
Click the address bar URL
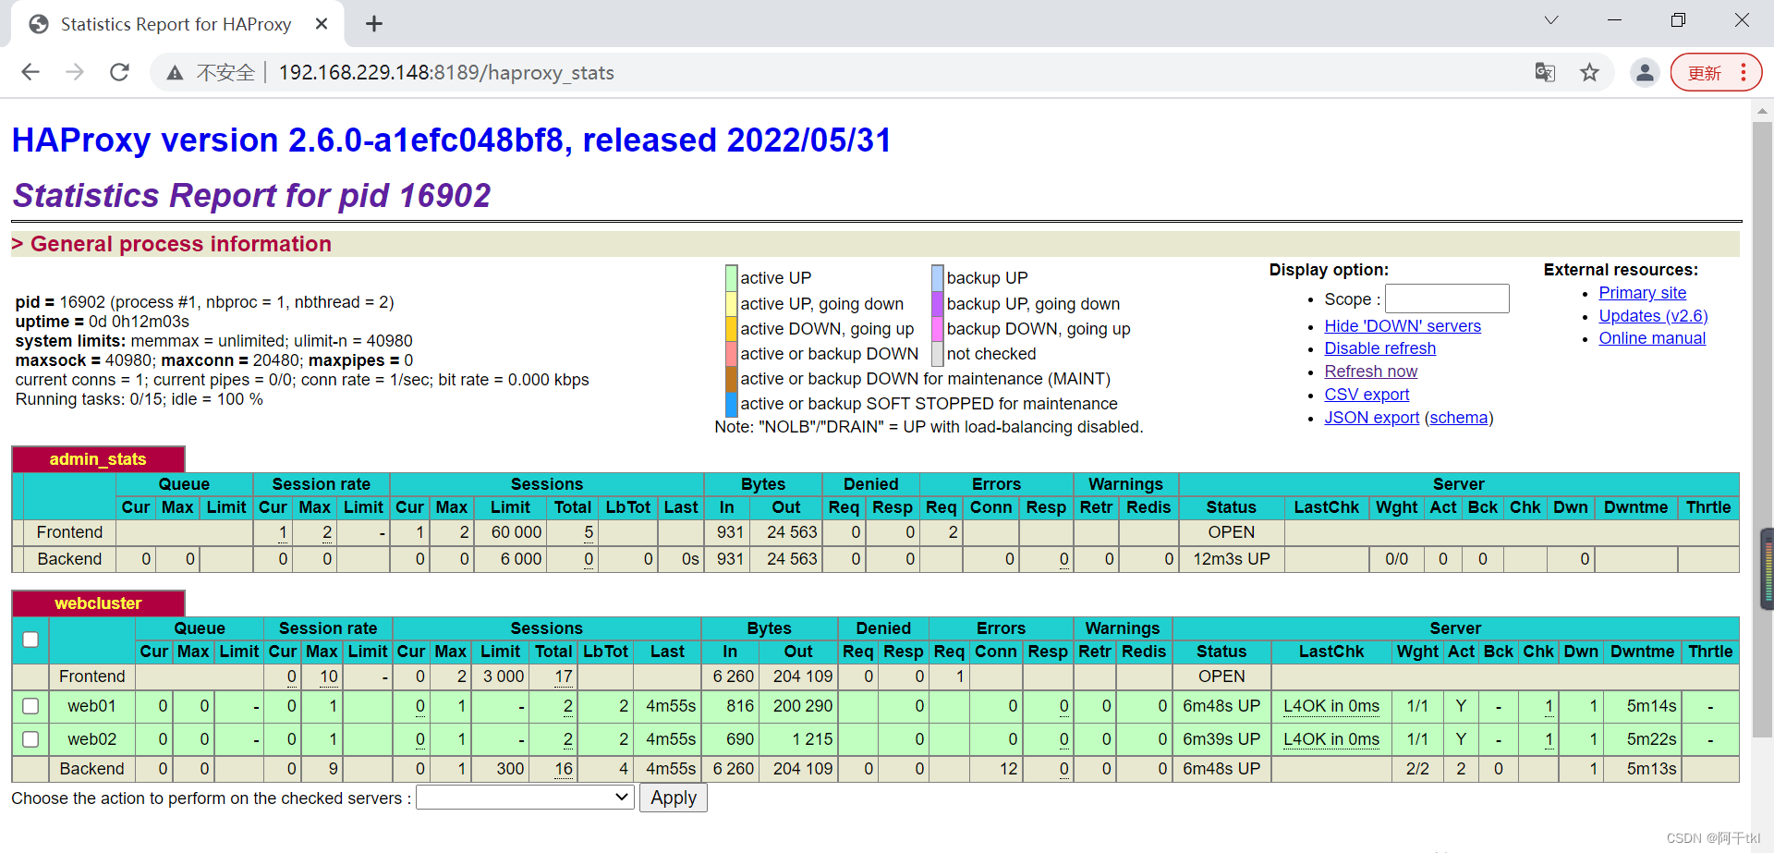point(446,73)
